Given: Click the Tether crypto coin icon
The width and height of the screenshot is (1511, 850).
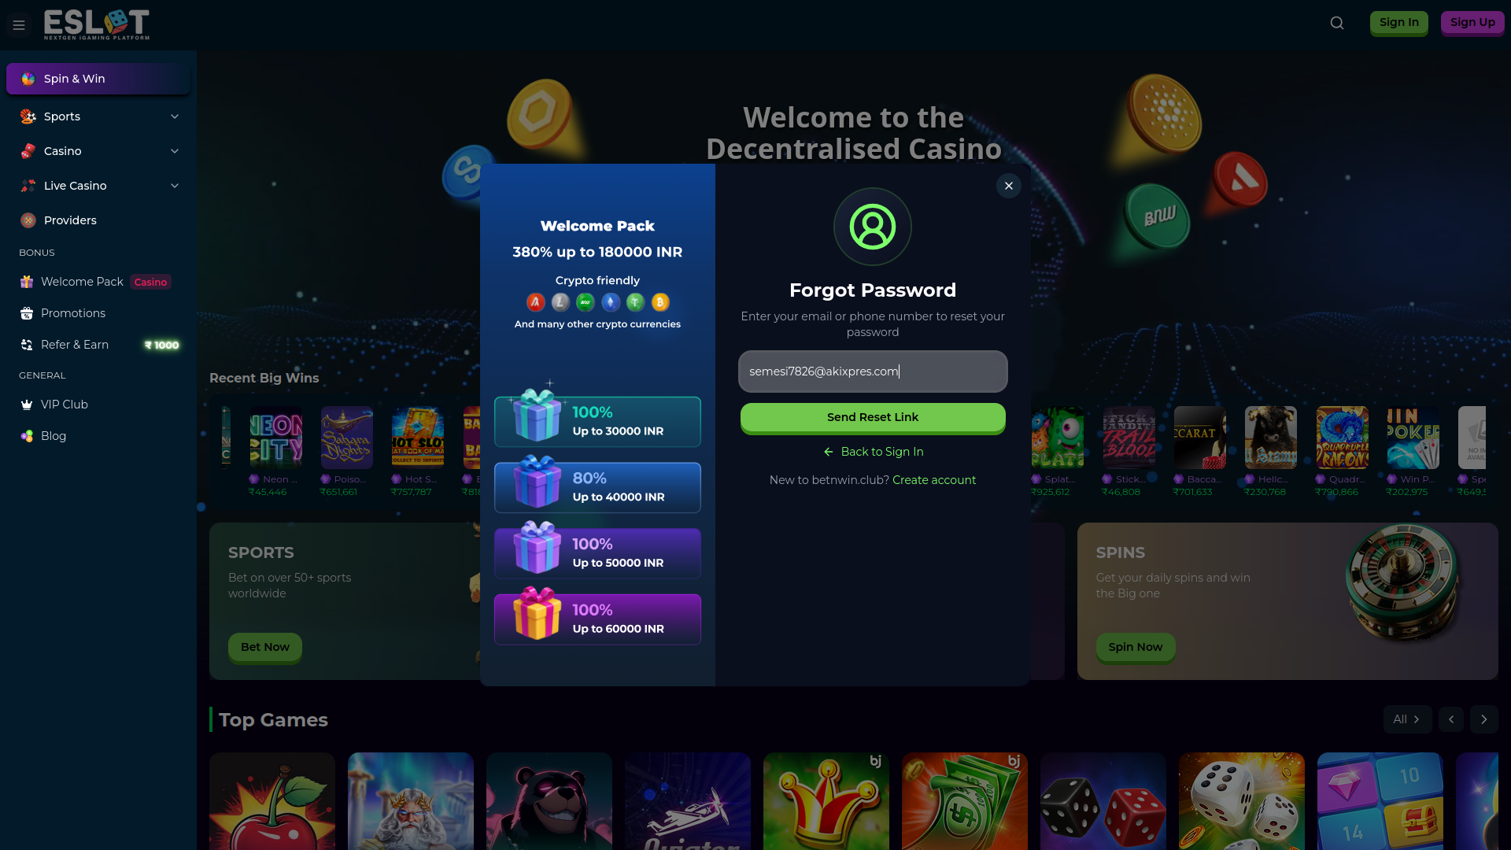Looking at the screenshot, I should 635,302.
